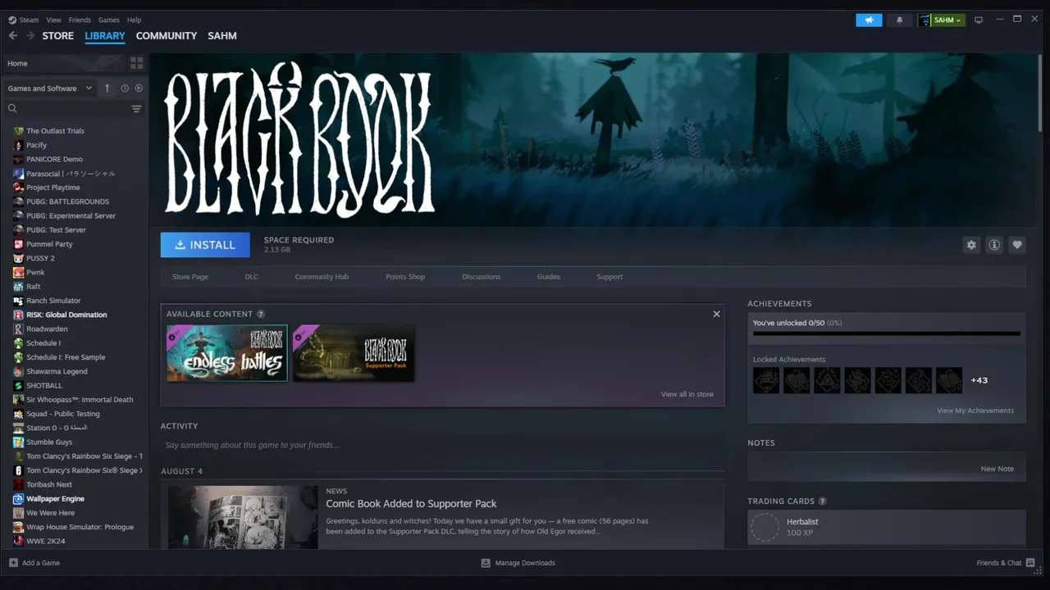Go back with the left arrow
Screen dimensions: 1050x590
12,35
